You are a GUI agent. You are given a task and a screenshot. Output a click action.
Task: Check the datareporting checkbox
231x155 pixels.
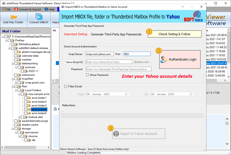pos(16,63)
